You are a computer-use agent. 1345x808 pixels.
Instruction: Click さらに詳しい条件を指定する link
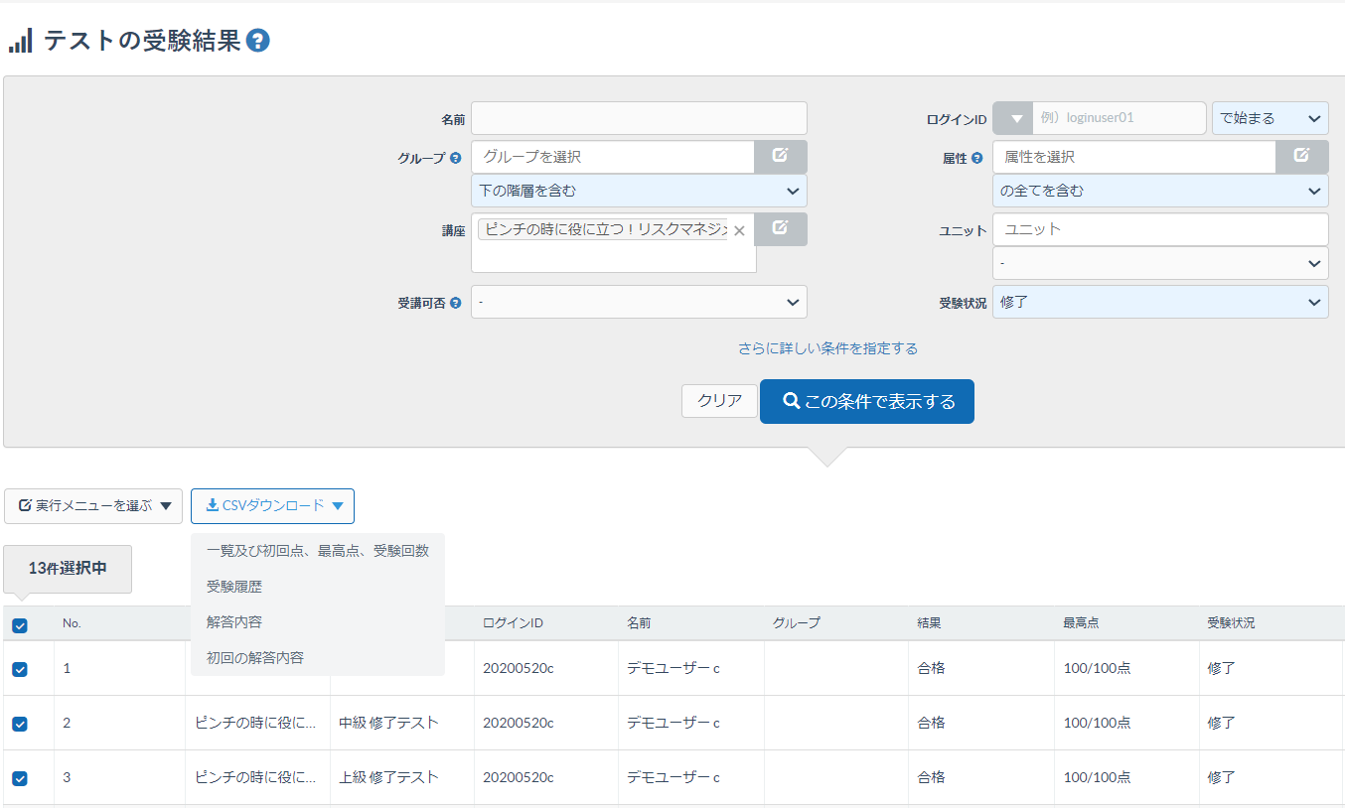click(827, 348)
